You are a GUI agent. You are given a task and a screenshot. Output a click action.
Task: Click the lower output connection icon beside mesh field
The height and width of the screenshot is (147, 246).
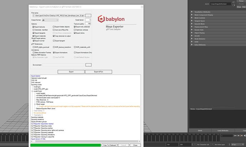tap(234, 5)
